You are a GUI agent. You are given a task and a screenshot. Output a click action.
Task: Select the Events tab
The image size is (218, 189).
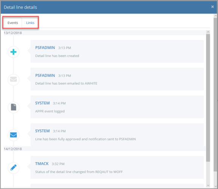click(12, 23)
